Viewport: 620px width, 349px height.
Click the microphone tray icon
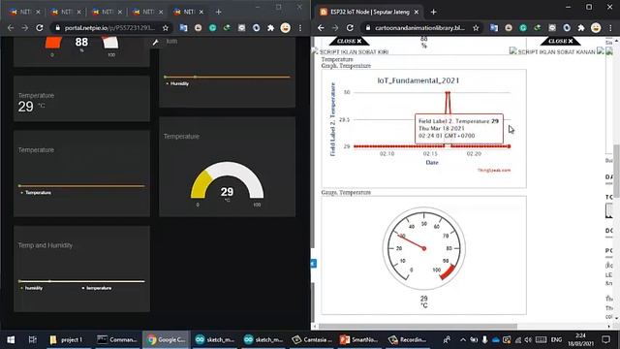[x=484, y=340]
